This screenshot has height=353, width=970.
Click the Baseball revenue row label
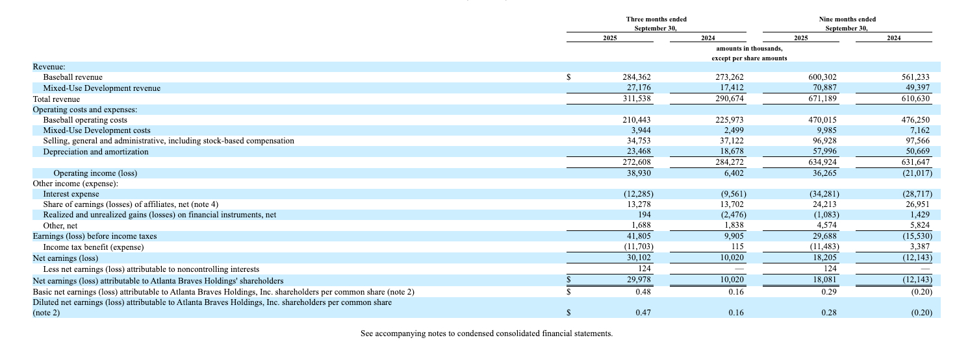[73, 77]
